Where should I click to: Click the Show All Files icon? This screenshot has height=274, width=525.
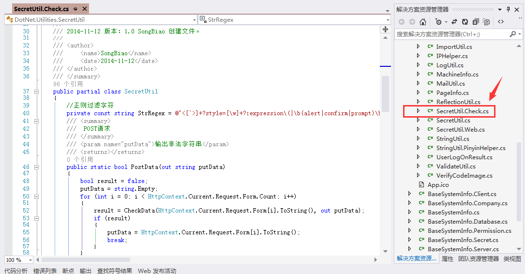(x=486, y=22)
